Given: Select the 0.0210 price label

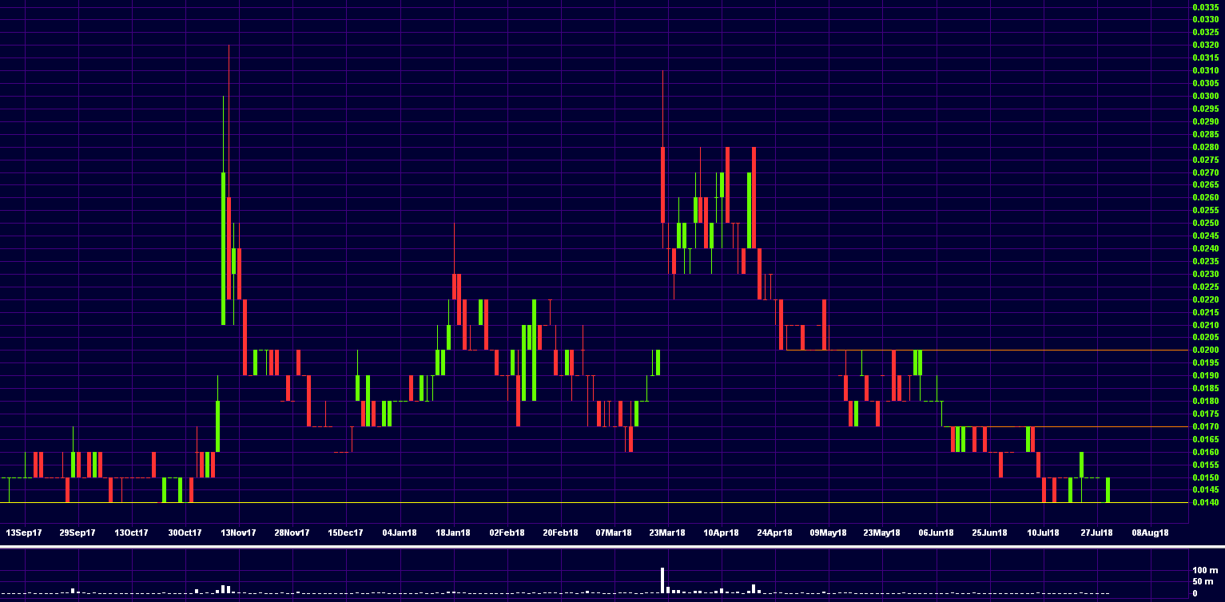Looking at the screenshot, I should (x=1205, y=325).
